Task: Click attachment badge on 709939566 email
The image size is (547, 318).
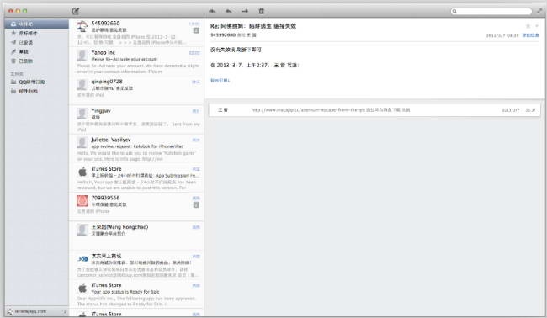Action: click(196, 205)
